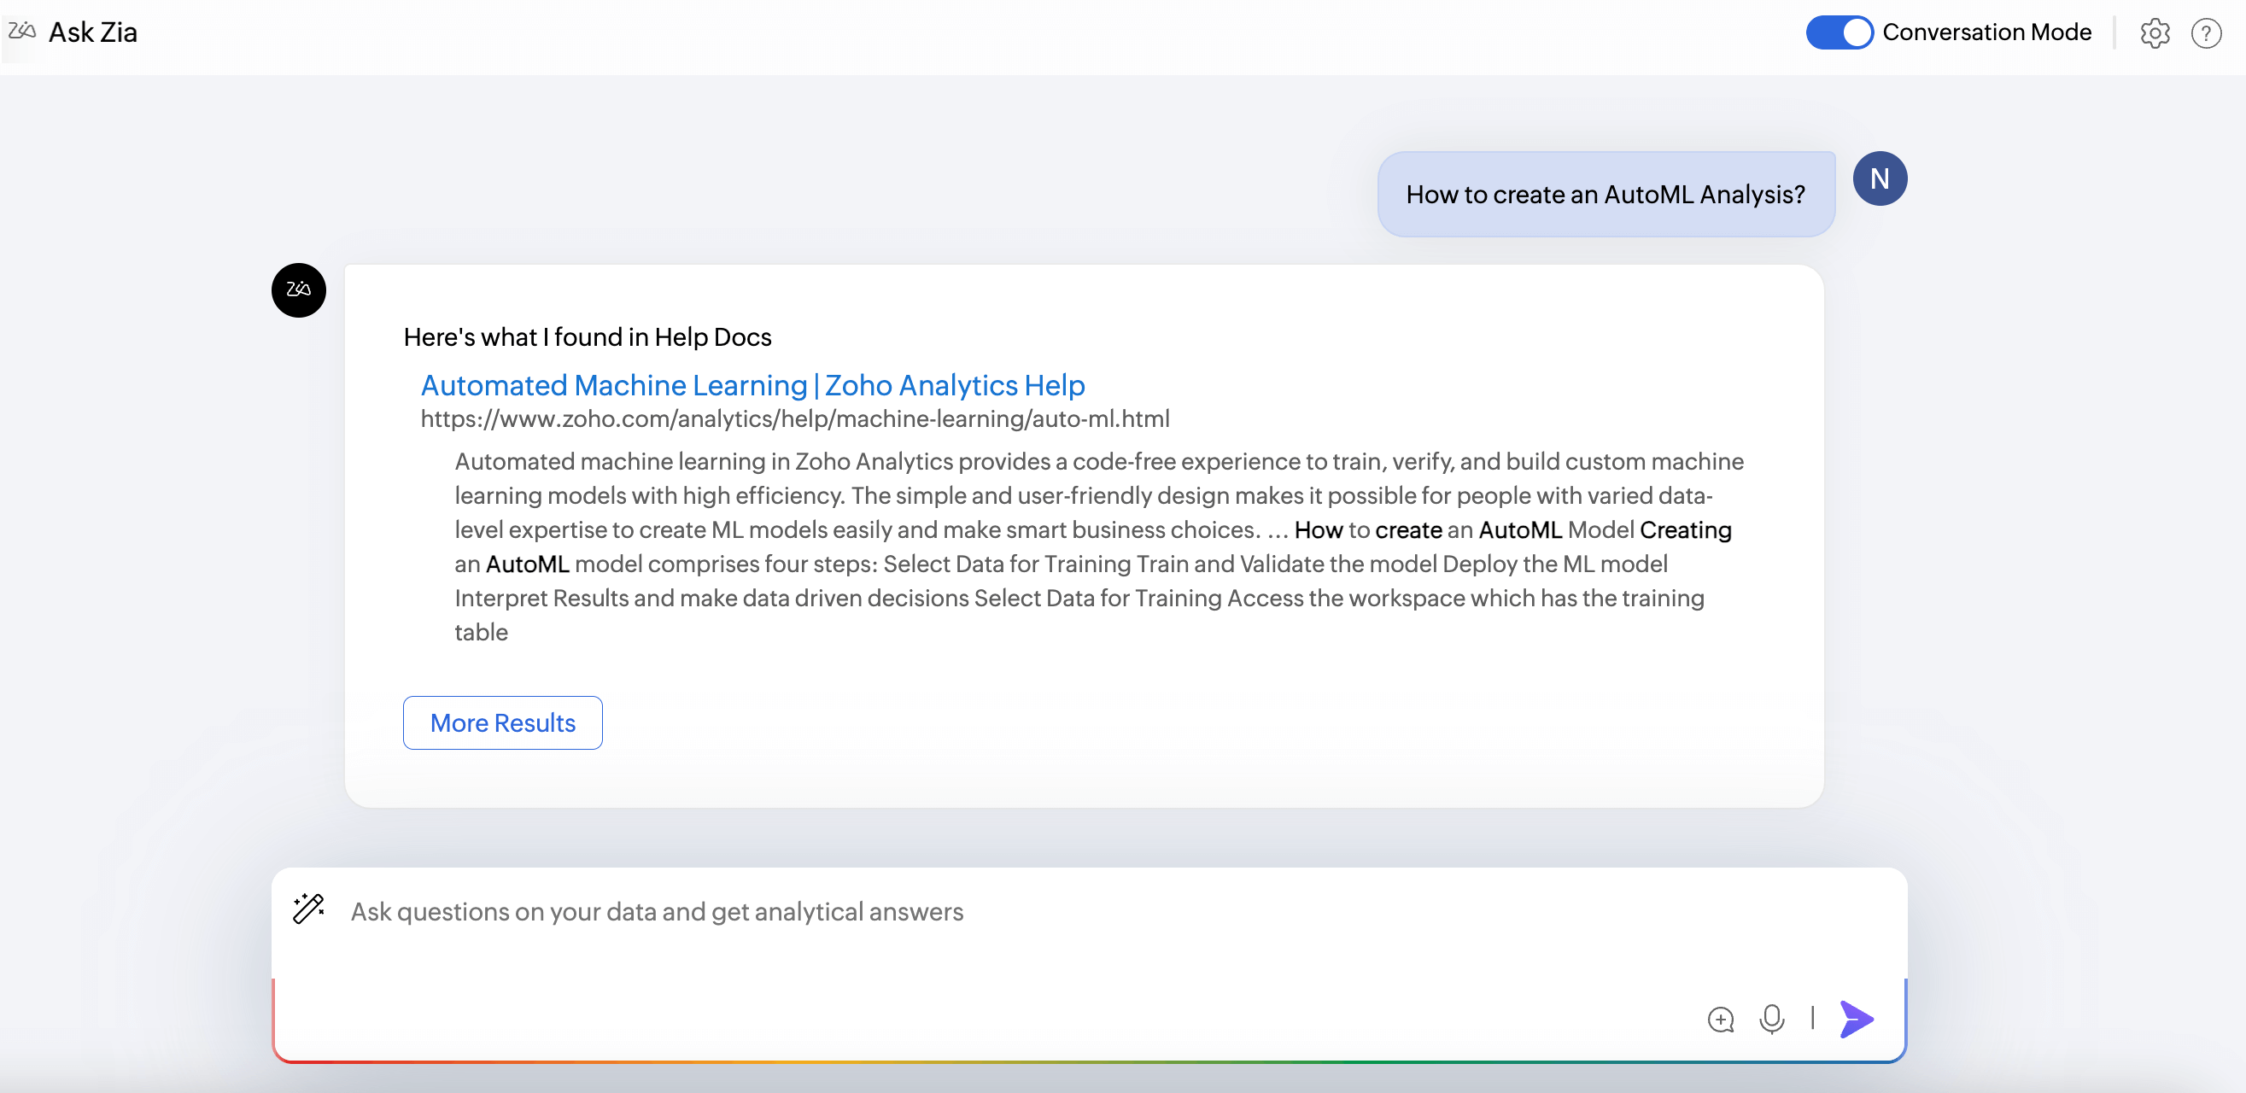This screenshot has height=1093, width=2246.
Task: Click the black Zia avatar beside response
Action: point(298,289)
